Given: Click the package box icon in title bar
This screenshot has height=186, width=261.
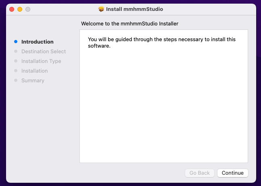Looking at the screenshot, I should (x=101, y=9).
